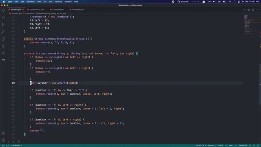Click the 't3.right = t4;' line
This screenshot has height=147, width=261.
coord(40,24)
